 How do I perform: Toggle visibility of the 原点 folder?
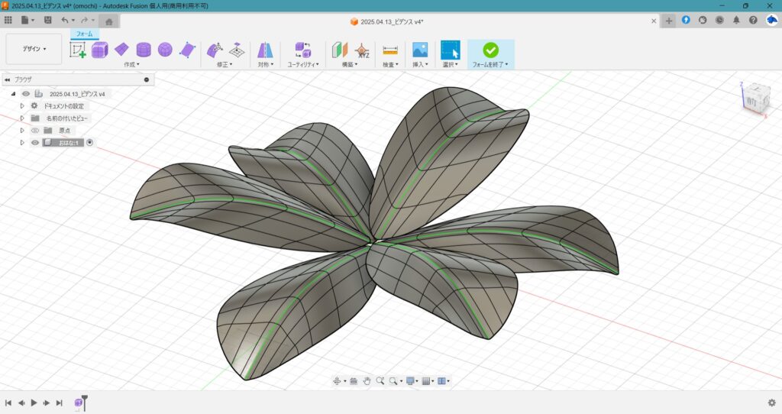click(35, 131)
